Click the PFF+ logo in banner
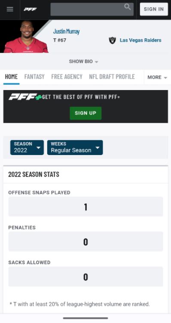The width and height of the screenshot is (171, 323). coord(25,97)
